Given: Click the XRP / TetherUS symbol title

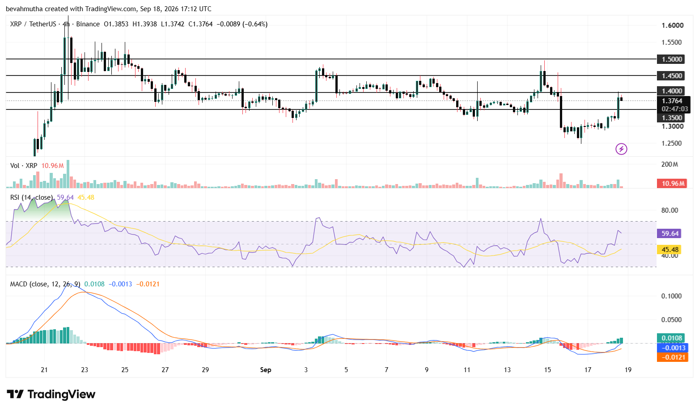Looking at the screenshot, I should click(33, 24).
